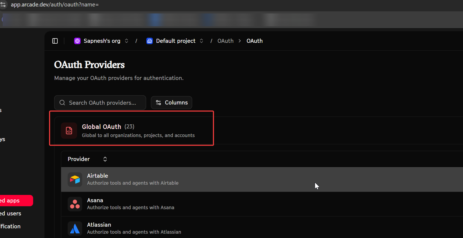Click the Global OAuth file-code icon
This screenshot has width=463, height=238.
(x=69, y=131)
